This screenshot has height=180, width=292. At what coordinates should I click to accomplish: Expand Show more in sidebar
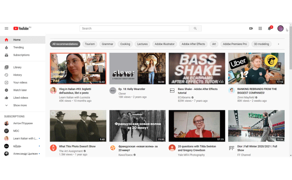click(x=20, y=105)
